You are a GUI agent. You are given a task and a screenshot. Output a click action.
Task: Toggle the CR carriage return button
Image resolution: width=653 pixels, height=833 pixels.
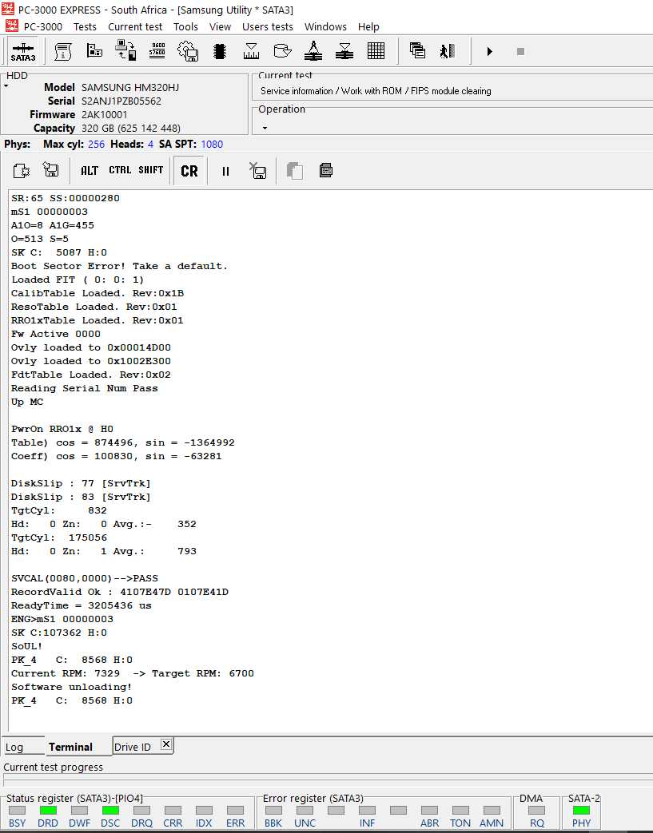[x=189, y=171]
